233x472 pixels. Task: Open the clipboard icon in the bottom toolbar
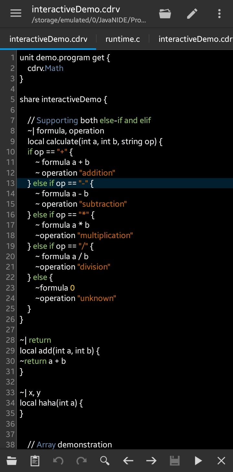[35, 460]
